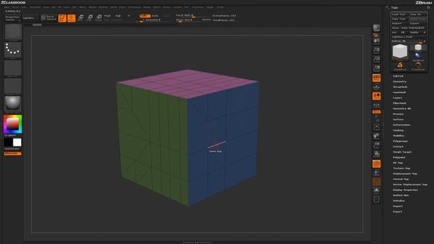
Task: Pick a hue in the color picker square
Action: click(x=13, y=124)
